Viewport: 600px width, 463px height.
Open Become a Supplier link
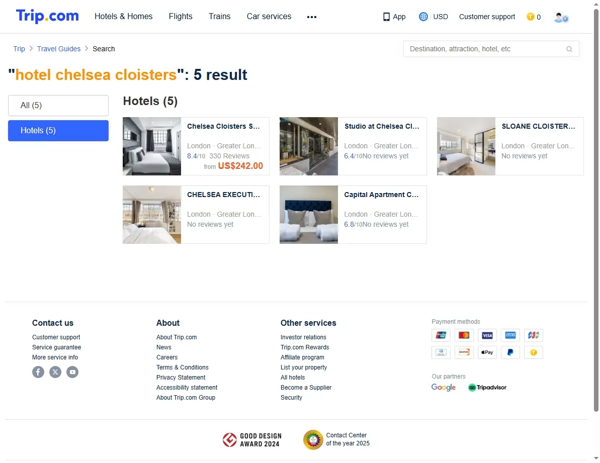(x=306, y=387)
